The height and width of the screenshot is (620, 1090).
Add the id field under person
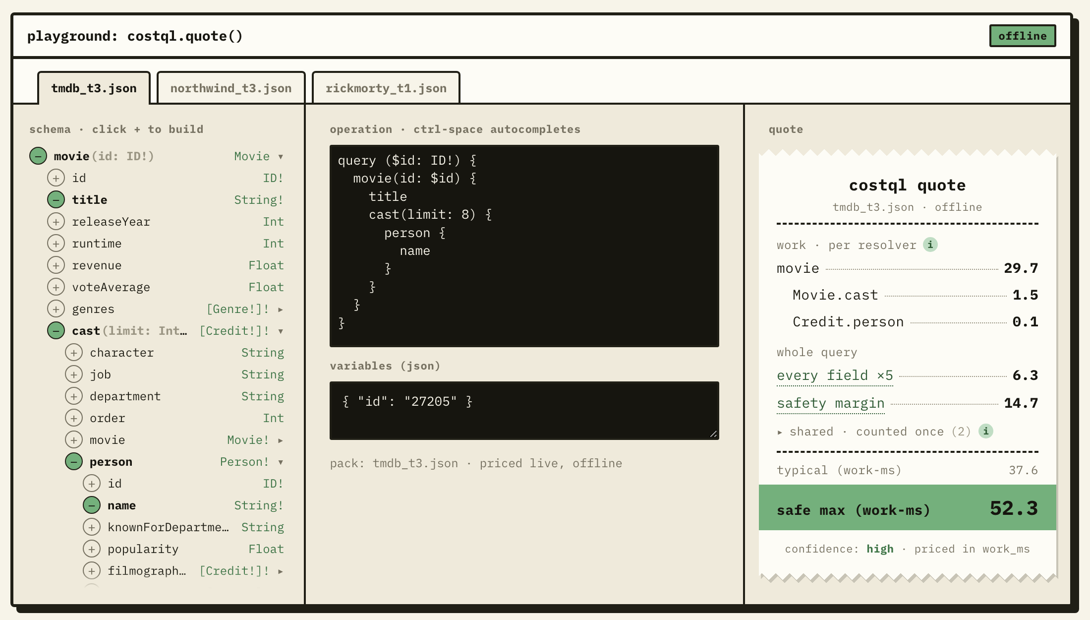point(92,484)
